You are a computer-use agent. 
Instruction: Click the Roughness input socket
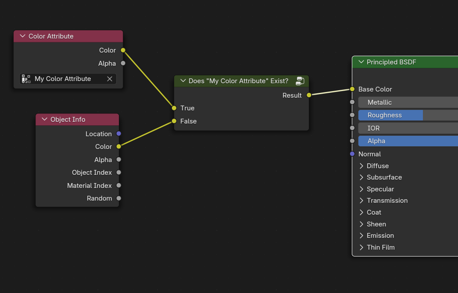pyautogui.click(x=352, y=115)
